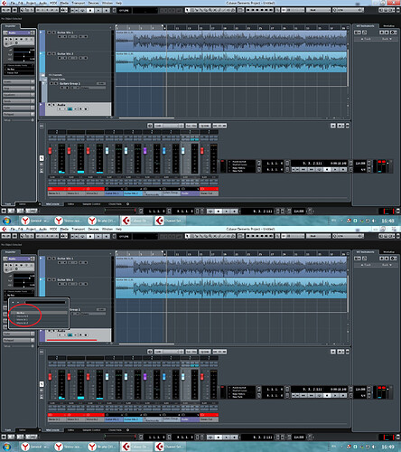This screenshot has width=401, height=452.
Task: Click tempo value field on upper transport panel
Action: (x=360, y=164)
